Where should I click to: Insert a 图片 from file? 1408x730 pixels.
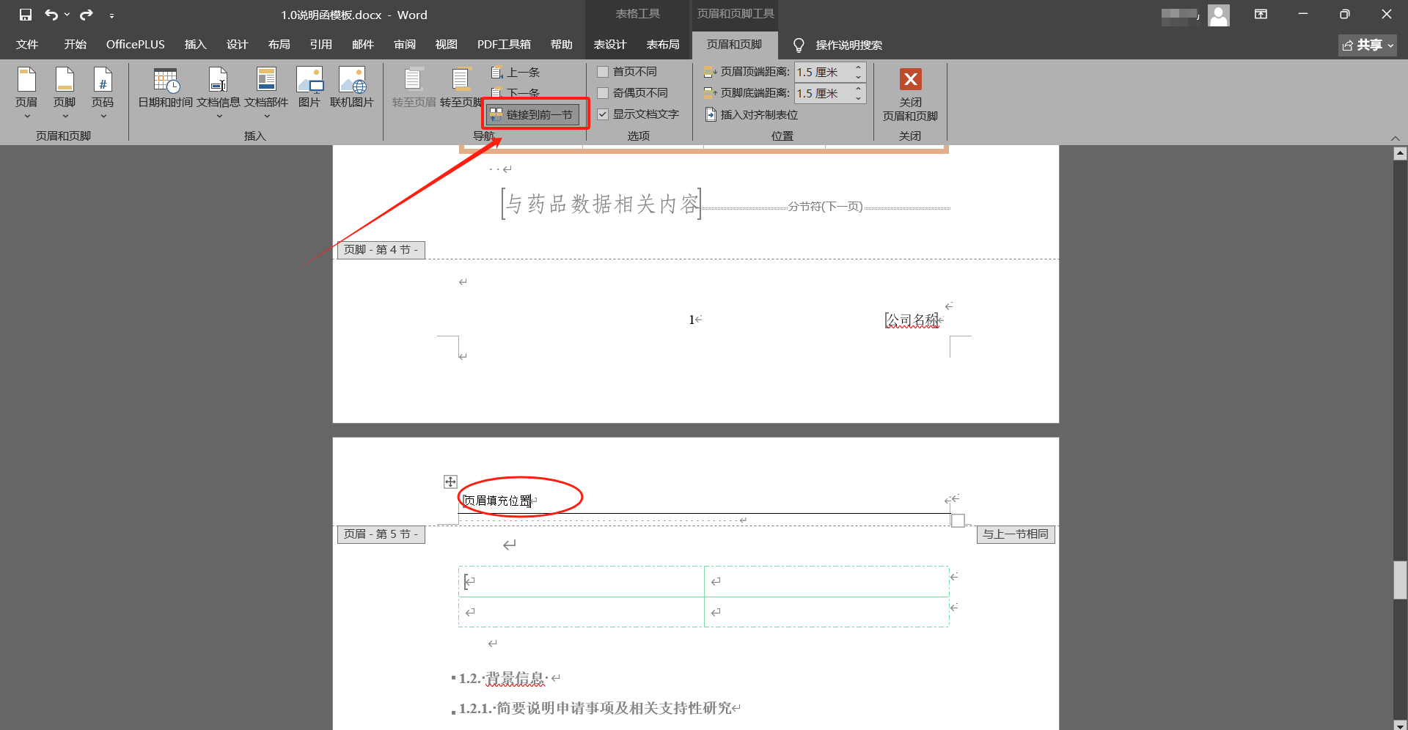coord(309,88)
